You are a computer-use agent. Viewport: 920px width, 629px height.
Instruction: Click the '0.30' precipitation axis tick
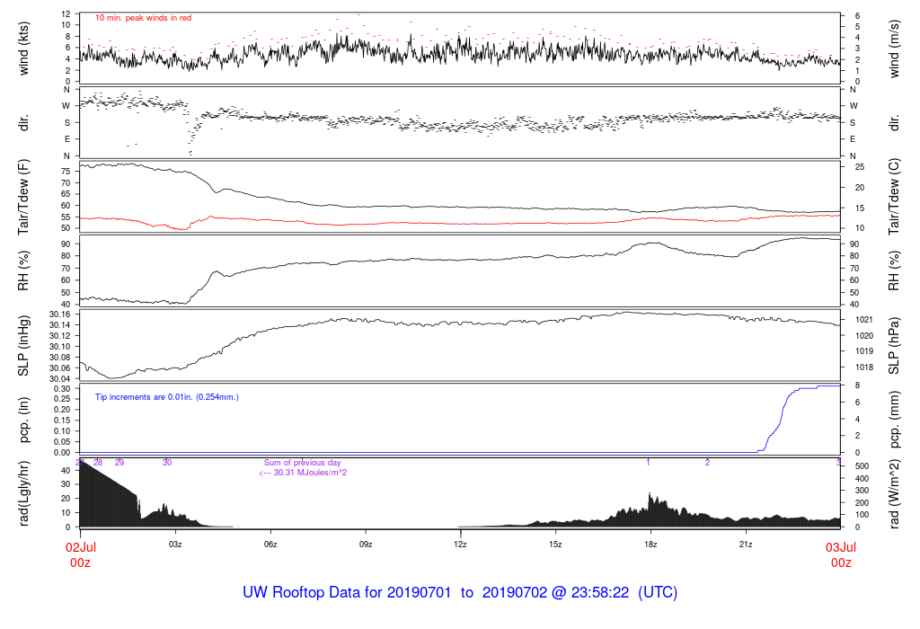point(62,388)
